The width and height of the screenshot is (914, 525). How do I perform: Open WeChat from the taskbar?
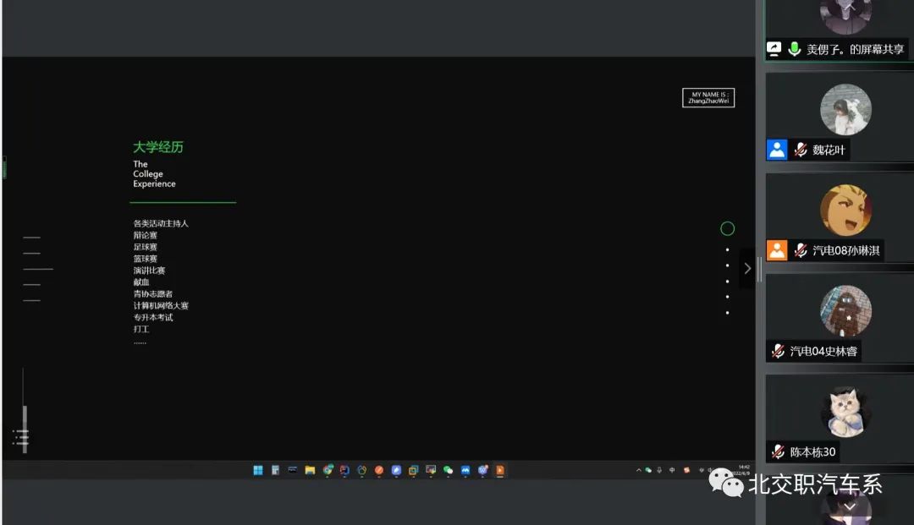tap(449, 470)
